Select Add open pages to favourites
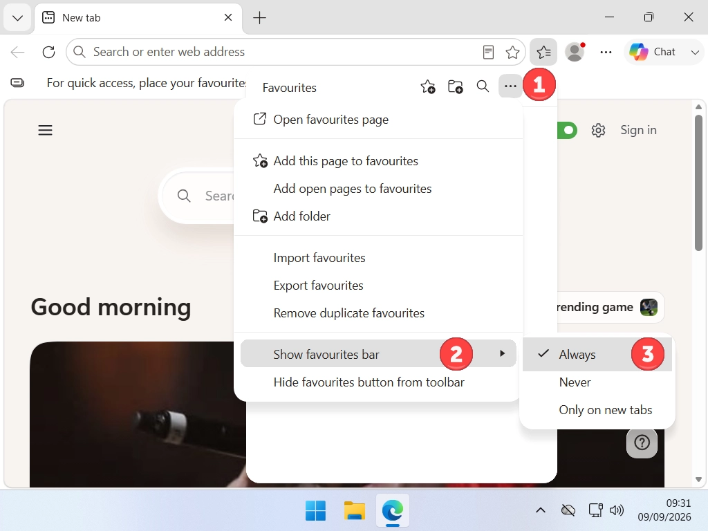This screenshot has height=531, width=708. pos(378,188)
